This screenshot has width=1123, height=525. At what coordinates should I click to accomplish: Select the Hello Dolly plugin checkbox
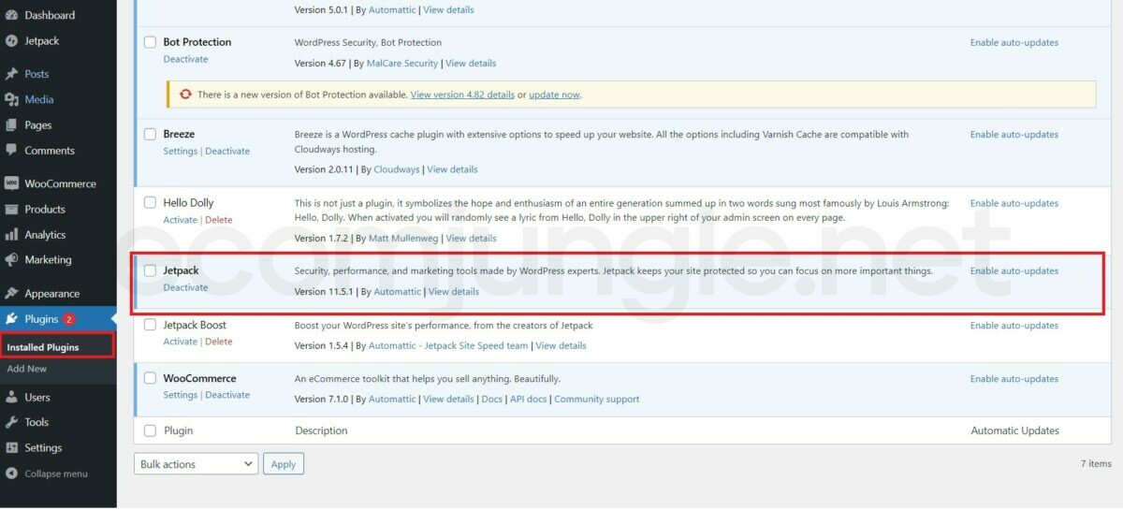(150, 203)
